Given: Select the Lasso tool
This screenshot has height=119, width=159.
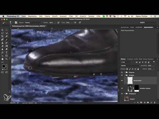Looking at the screenshot, I should tap(2, 33).
